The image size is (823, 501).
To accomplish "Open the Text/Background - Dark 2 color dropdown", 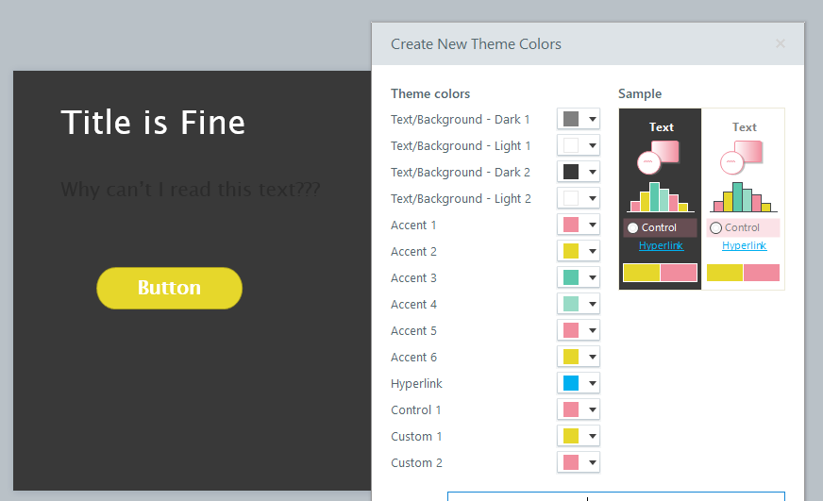I will (x=592, y=173).
